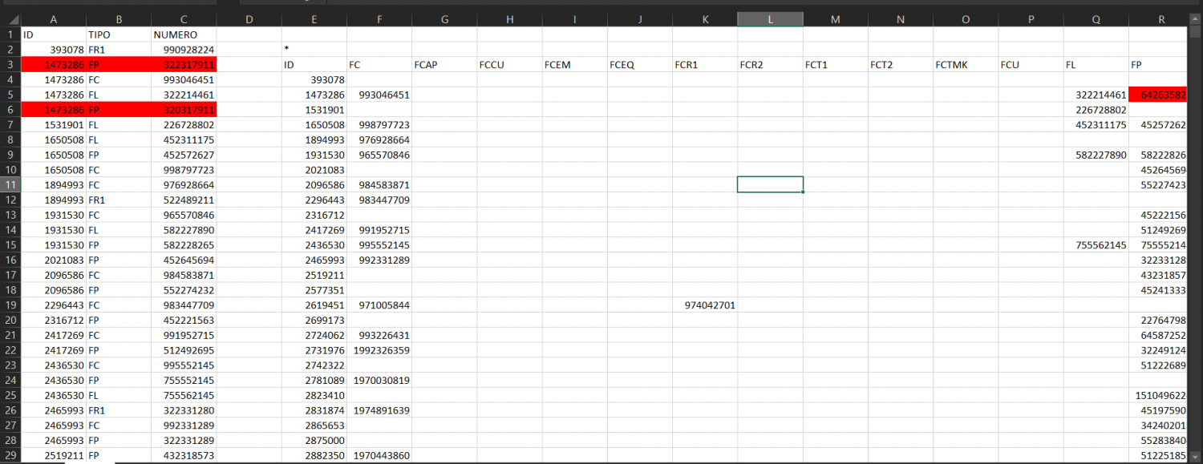The width and height of the screenshot is (1203, 464).
Task: Click 582227890 in the FL column
Action: [x=1096, y=155]
